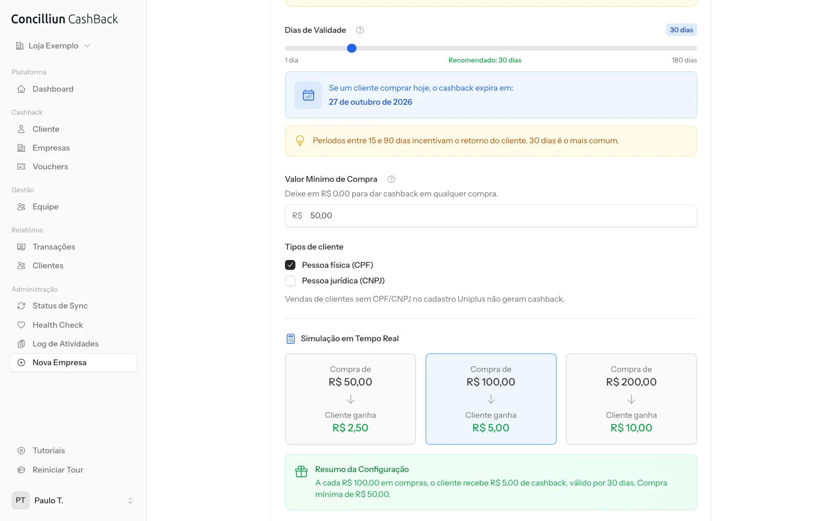835x521 pixels.
Task: Open Dashboard in the sidebar
Action: click(x=73, y=89)
